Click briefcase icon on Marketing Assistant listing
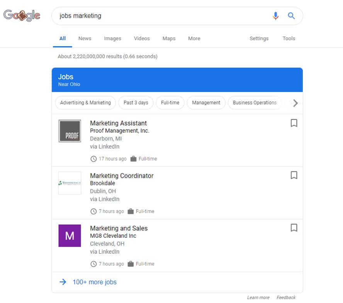Screen dimensions: 343x303 pos(133,159)
